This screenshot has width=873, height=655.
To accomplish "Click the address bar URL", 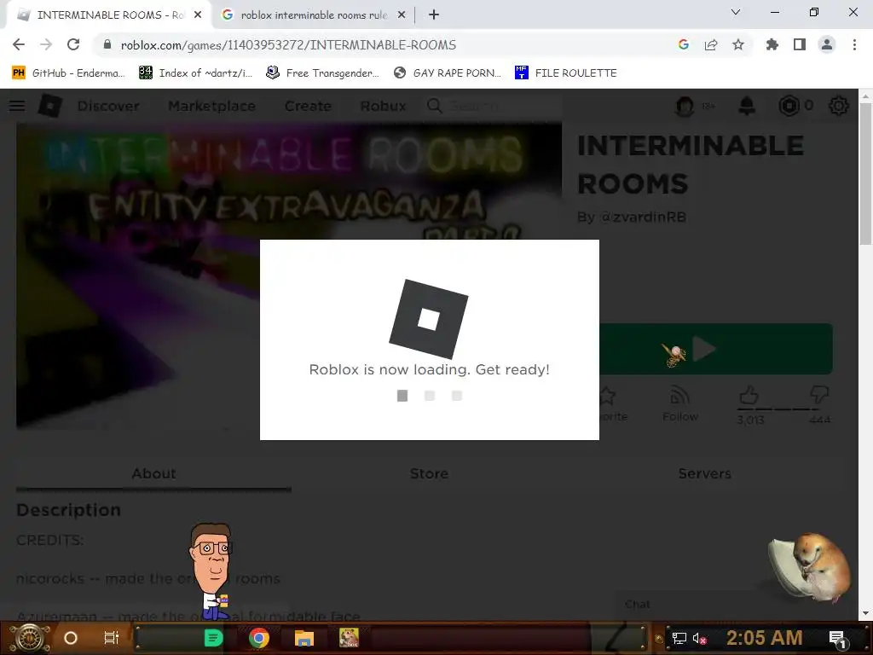I will coord(288,44).
